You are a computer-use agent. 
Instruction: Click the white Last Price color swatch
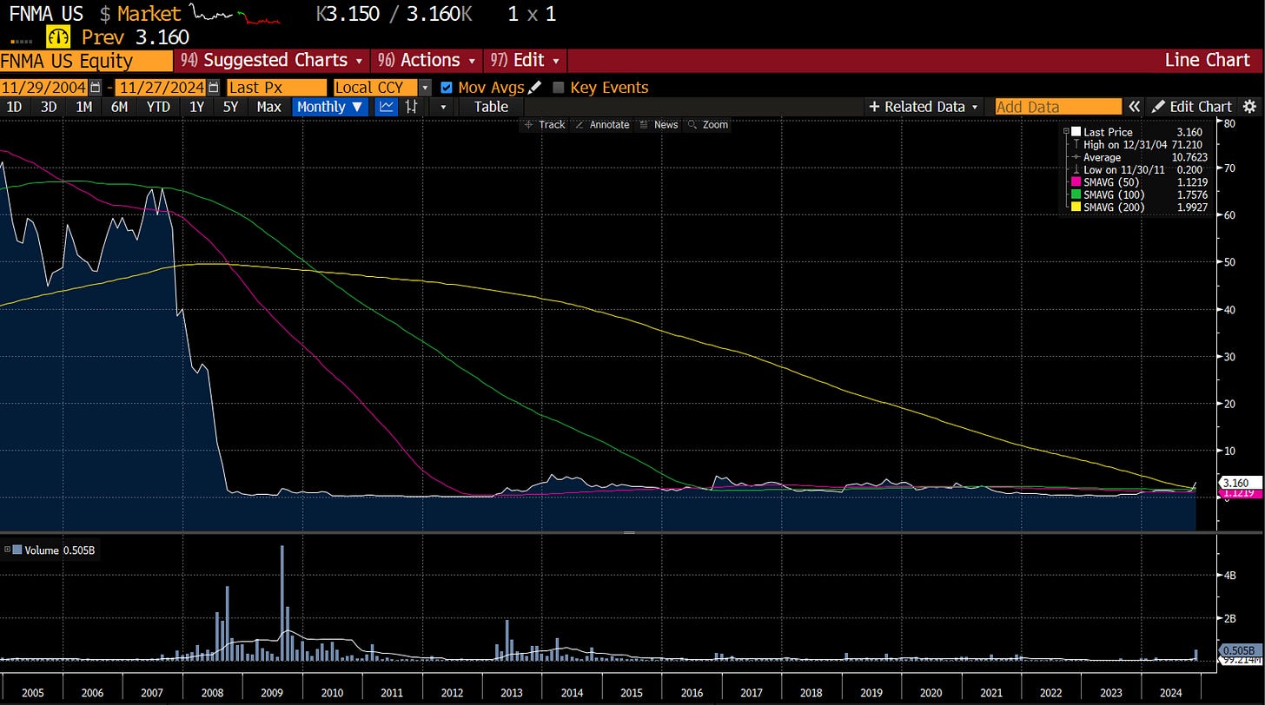point(1076,132)
